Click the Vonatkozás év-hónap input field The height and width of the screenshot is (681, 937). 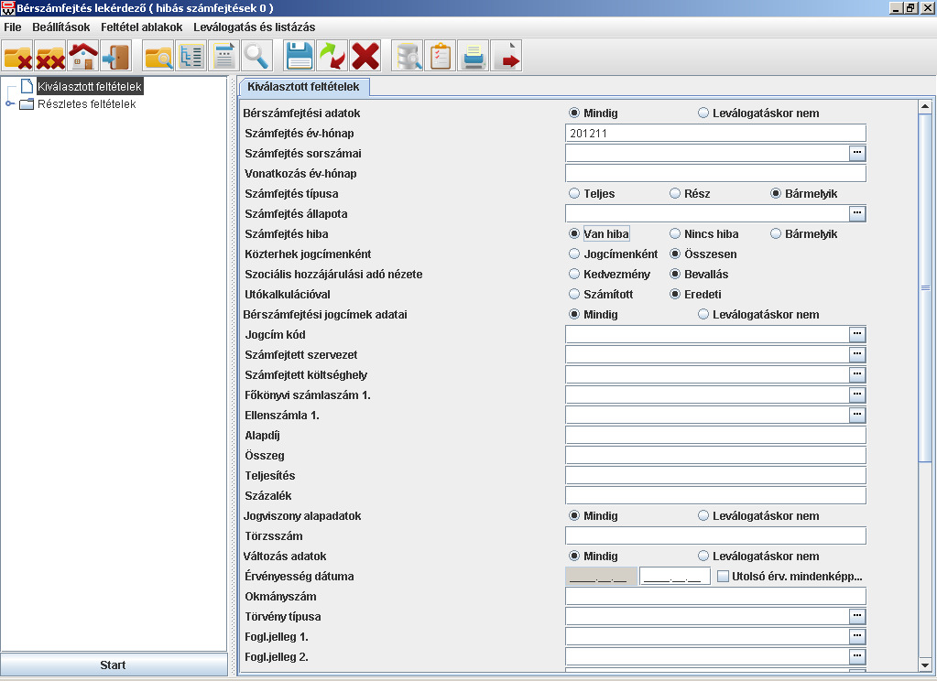(715, 173)
